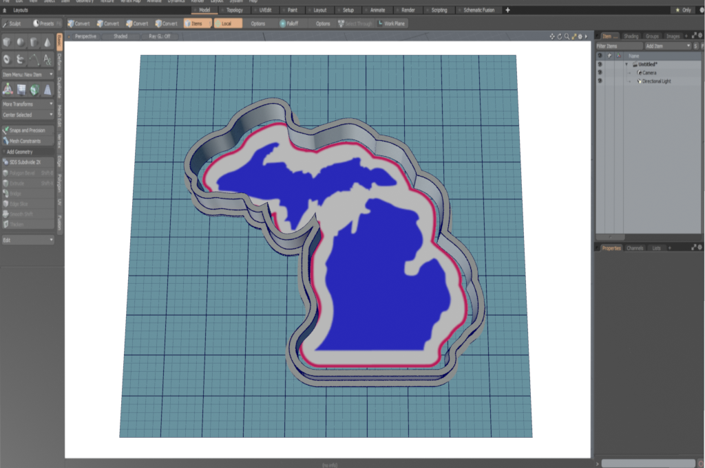The height and width of the screenshot is (468, 705).
Task: Click the Snaps and Precision button
Action: (28, 130)
